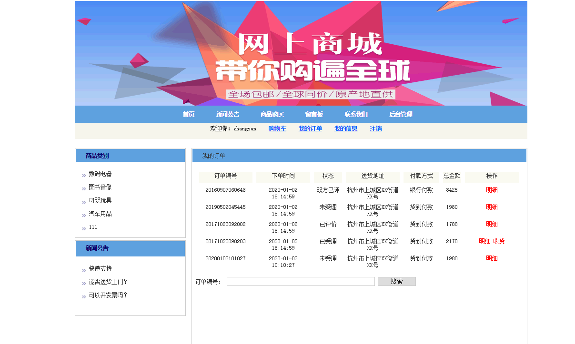View 明细 for order 20200103101027

pyautogui.click(x=492, y=258)
